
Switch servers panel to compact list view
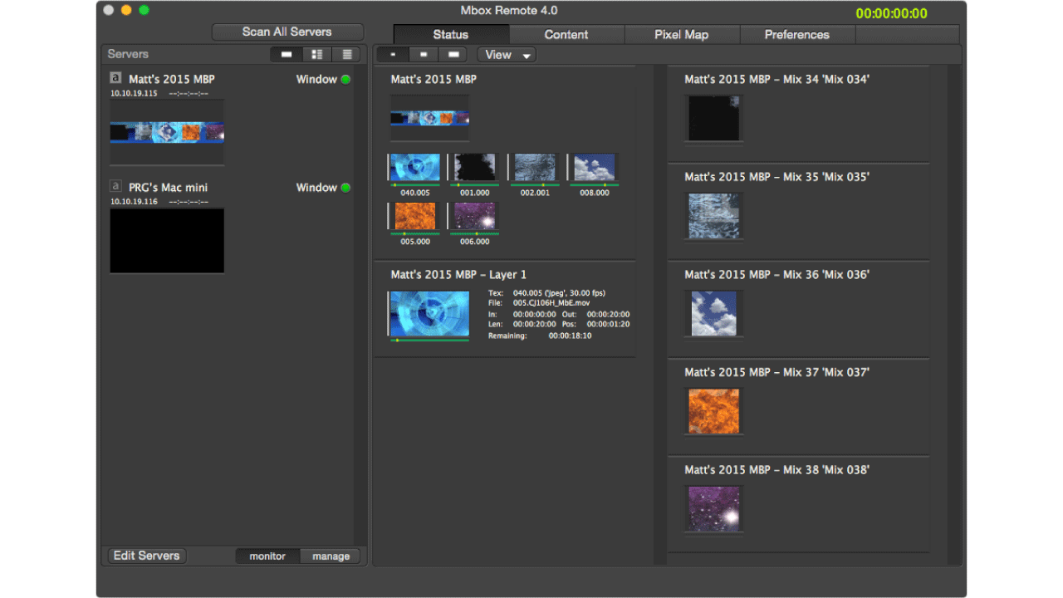coord(346,55)
